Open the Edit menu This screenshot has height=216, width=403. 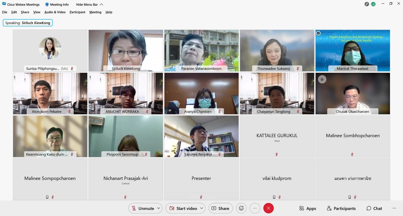14,12
